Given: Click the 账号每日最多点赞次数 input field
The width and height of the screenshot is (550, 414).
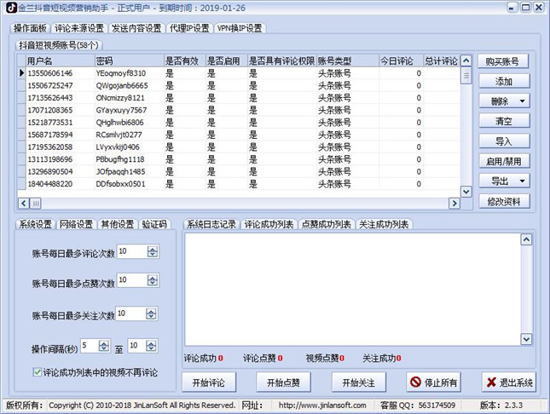Looking at the screenshot, I should 131,280.
